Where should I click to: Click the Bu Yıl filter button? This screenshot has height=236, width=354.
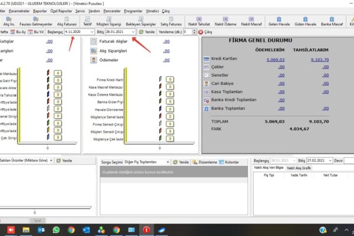pyautogui.click(x=37, y=31)
